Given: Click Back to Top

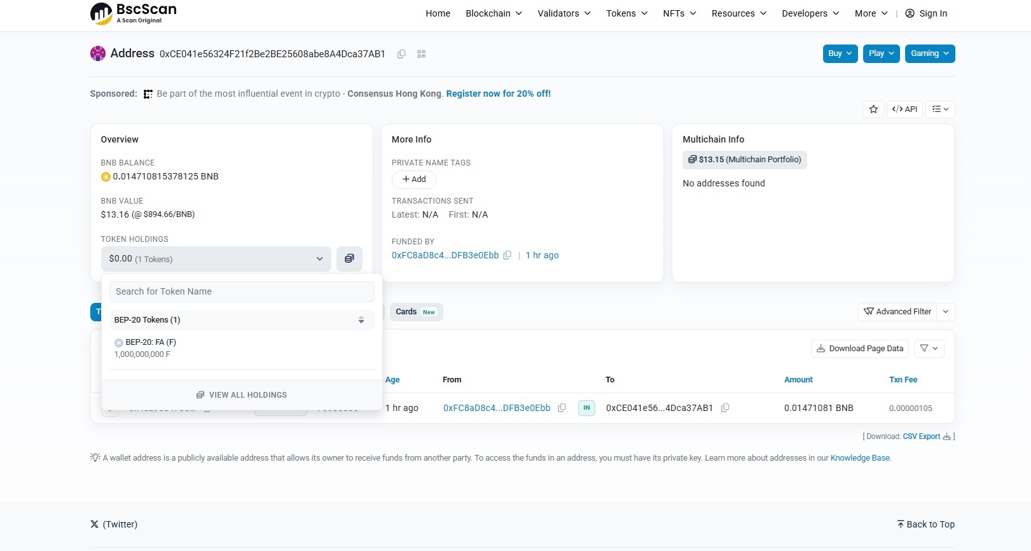Looking at the screenshot, I should coord(926,524).
